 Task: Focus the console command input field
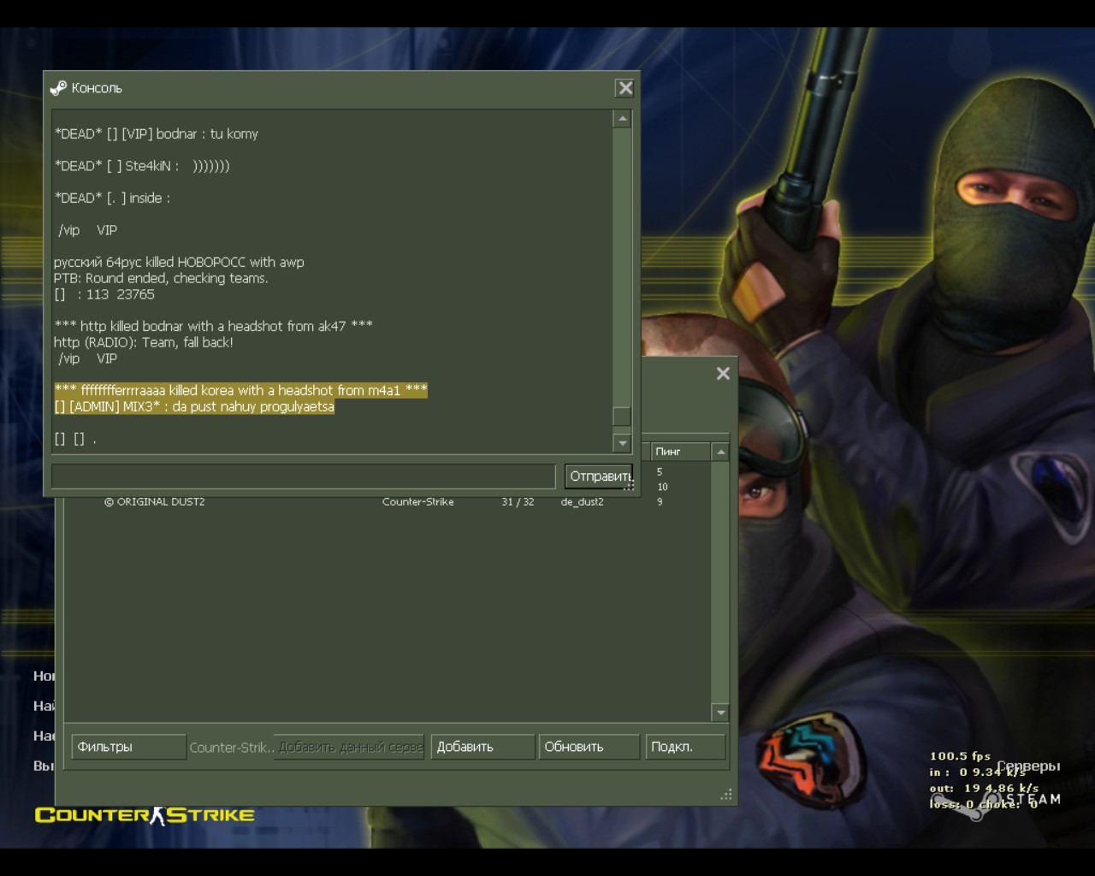(304, 476)
